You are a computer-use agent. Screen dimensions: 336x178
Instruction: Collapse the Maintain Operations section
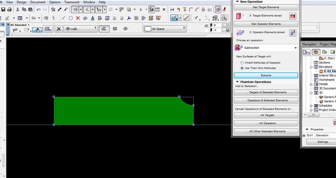coord(237,82)
